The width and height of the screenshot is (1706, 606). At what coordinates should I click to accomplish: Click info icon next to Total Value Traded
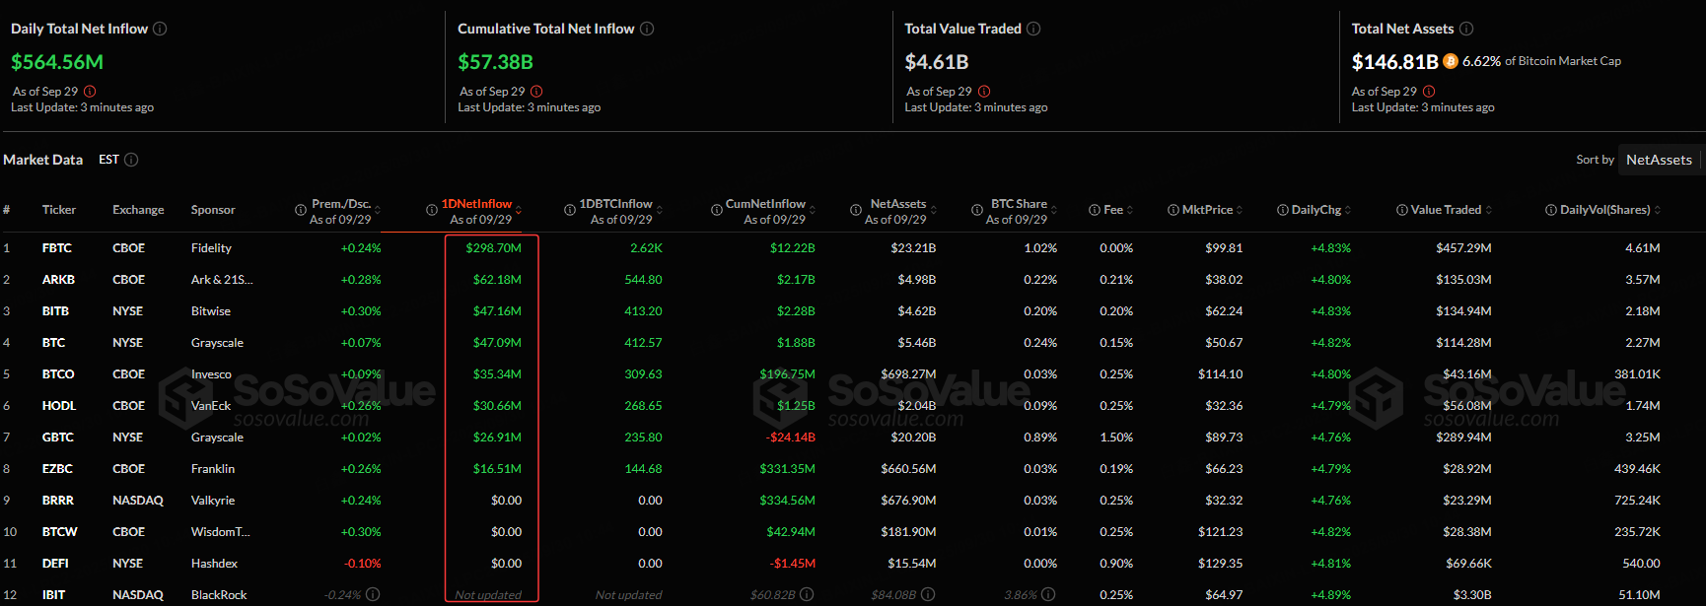(x=1033, y=29)
